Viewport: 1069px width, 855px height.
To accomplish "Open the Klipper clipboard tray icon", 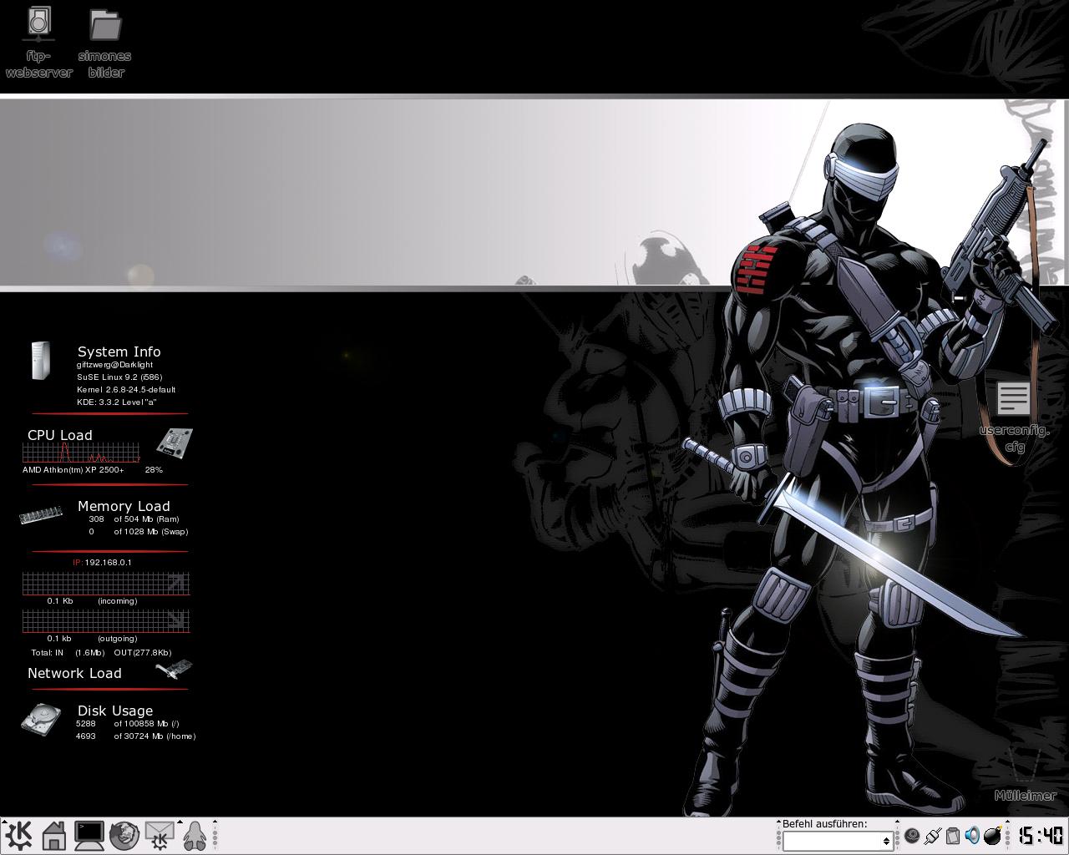I will click(x=953, y=836).
